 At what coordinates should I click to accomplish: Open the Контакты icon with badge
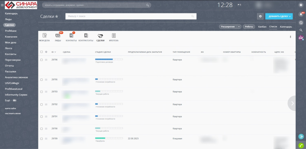pyautogui.click(x=71, y=35)
